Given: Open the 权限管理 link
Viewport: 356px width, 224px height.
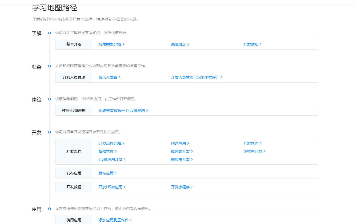Looking at the screenshot, I should click(108, 151).
